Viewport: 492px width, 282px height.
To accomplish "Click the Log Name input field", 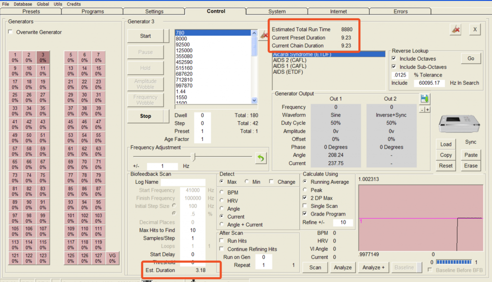I will pyautogui.click(x=183, y=182).
